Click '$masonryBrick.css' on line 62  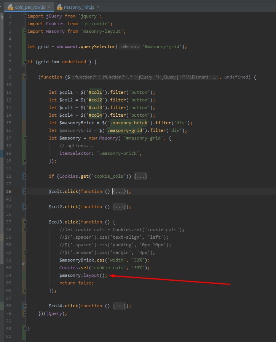pos(82,260)
